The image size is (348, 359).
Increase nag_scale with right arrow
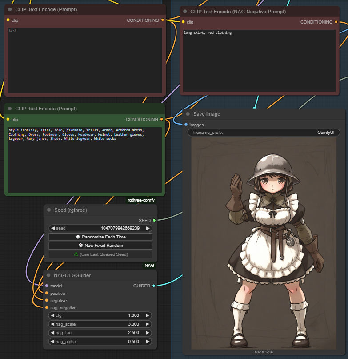point(148,324)
